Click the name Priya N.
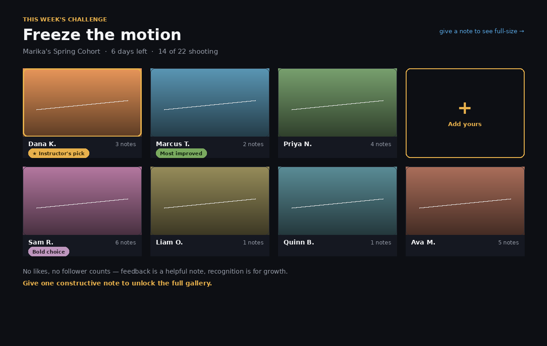547x346 pixels. click(298, 144)
